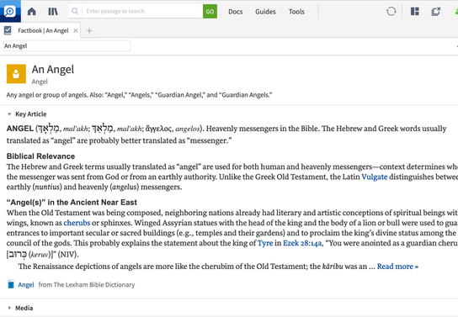This screenshot has height=317, width=458.
Task: Open the Tyre link
Action: pos(265,243)
